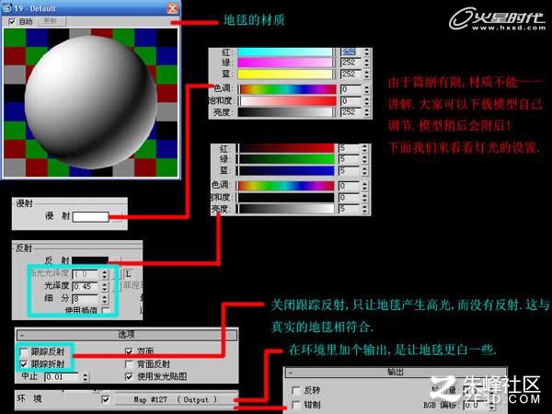Enable the 使用插值 interpolation checkbox
Viewport: 552px width, 414px height.
click(x=105, y=310)
